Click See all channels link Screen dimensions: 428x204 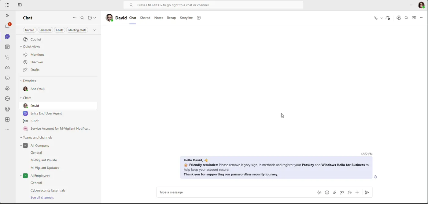point(42,198)
